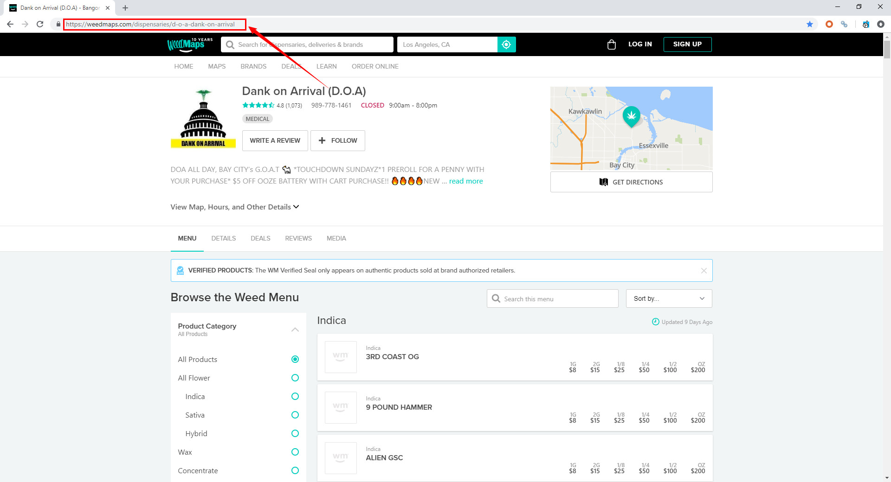891x482 pixels.
Task: Click the 3RD COAST OG product thumbnail
Action: tap(341, 357)
